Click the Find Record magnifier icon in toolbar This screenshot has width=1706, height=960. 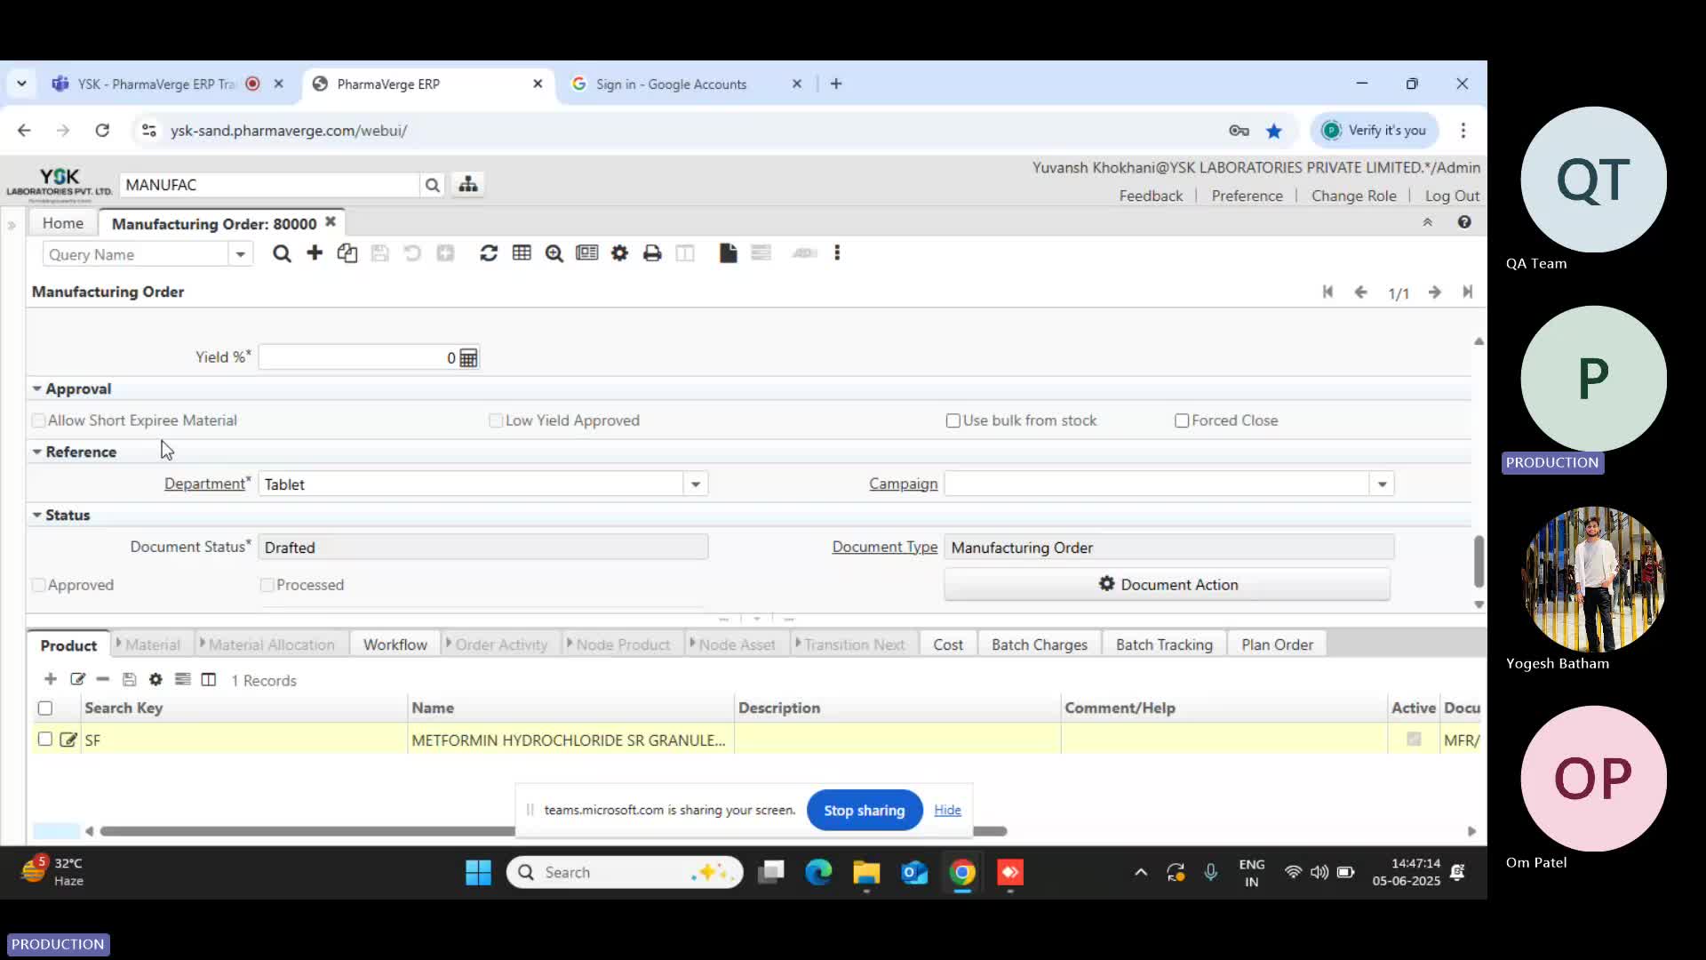(282, 254)
